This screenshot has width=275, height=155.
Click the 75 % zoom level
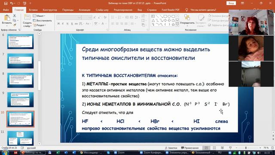pyautogui.click(x=266, y=148)
